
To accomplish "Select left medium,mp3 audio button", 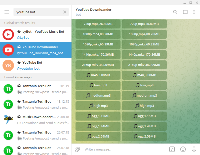I will tap(98, 95).
